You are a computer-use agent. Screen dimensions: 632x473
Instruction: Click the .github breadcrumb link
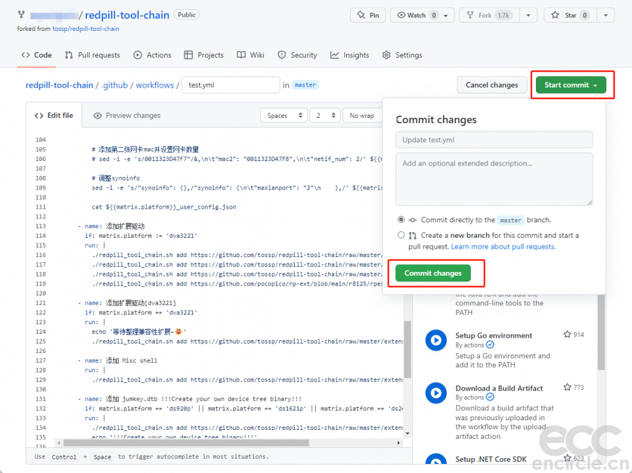(115, 85)
